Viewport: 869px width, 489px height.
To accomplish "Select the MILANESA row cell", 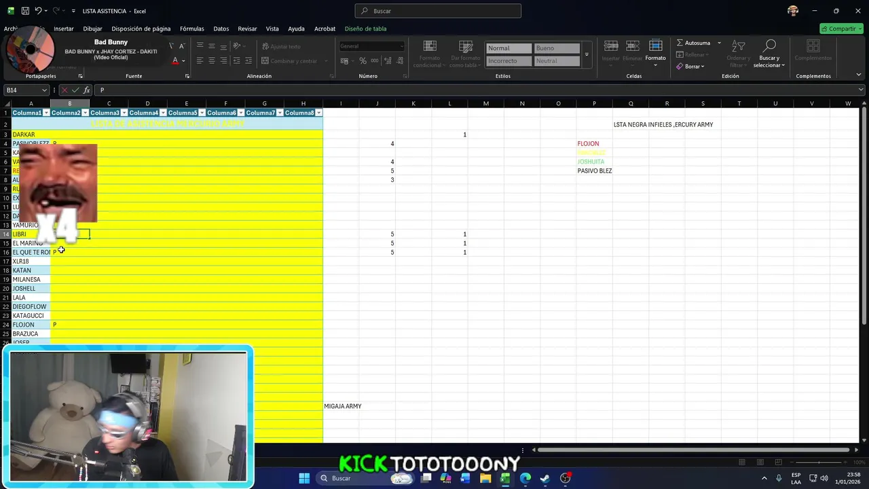I will coord(31,279).
